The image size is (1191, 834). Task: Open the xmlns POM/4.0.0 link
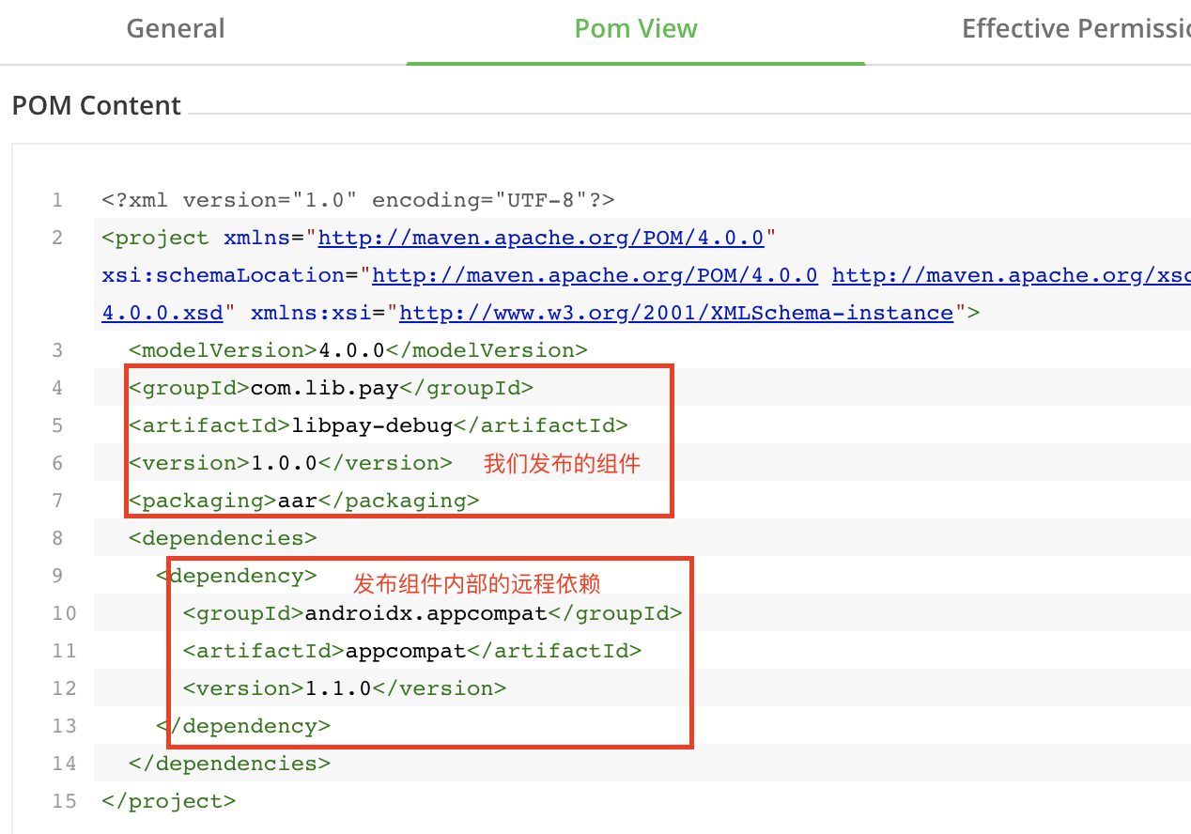542,238
